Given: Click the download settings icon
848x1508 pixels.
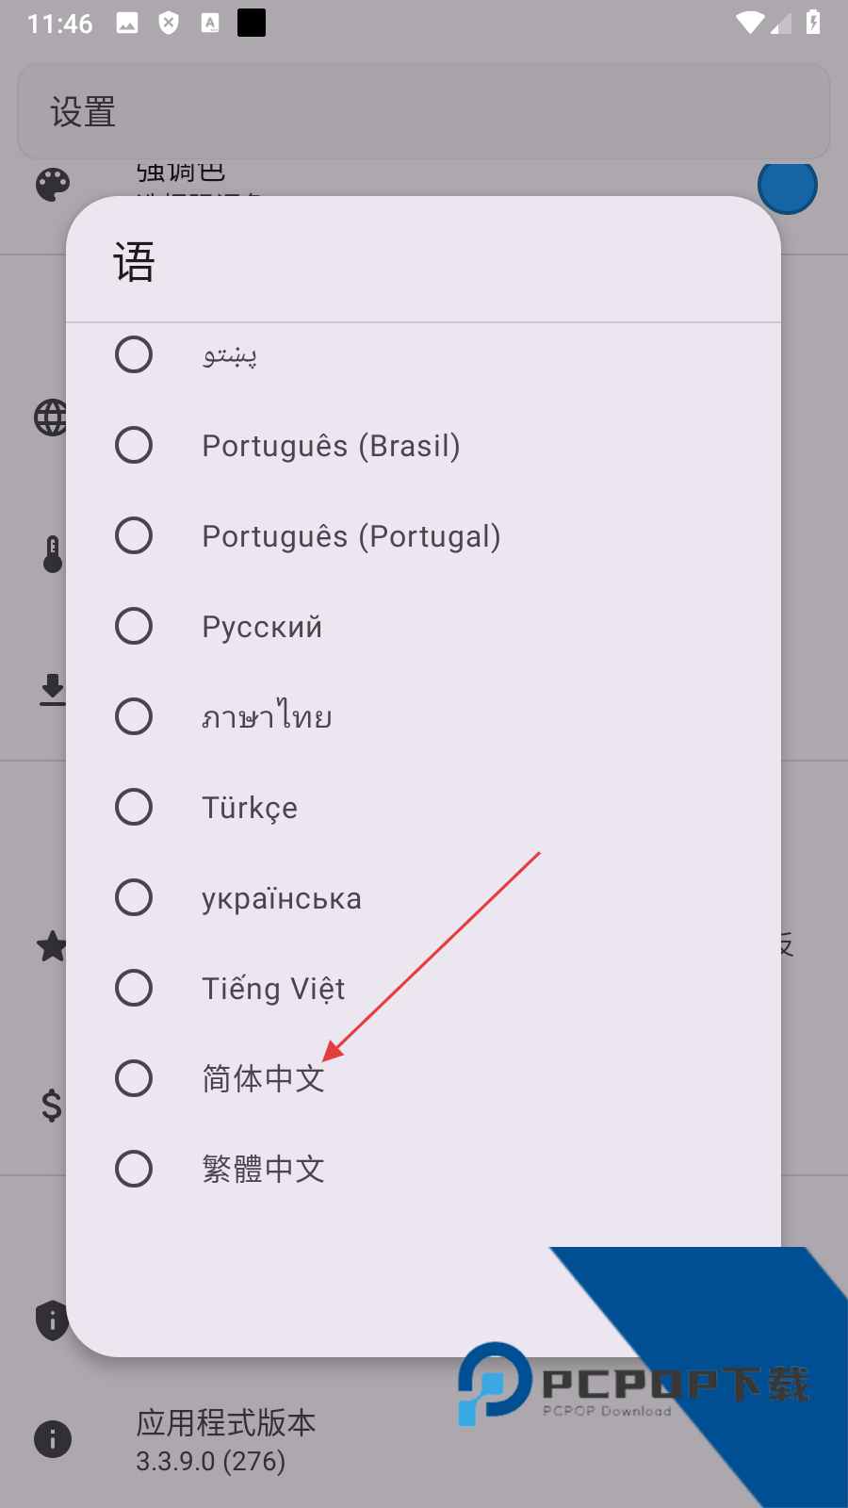Looking at the screenshot, I should (52, 690).
